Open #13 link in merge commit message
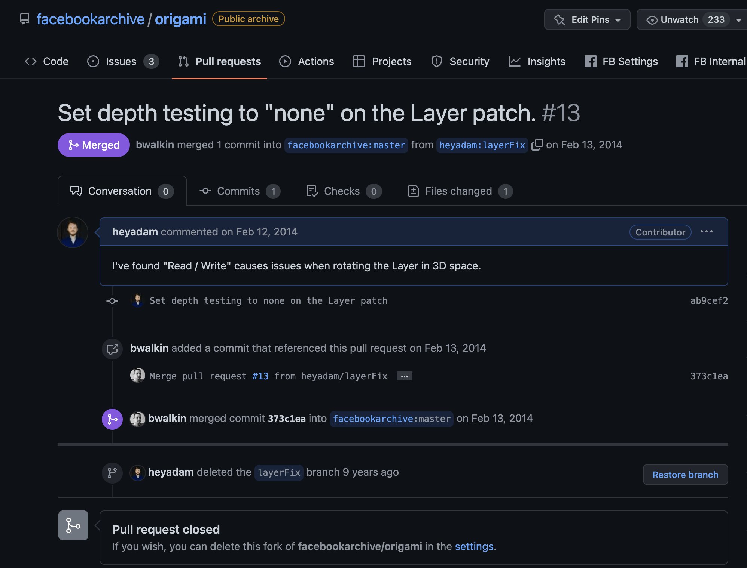 (260, 376)
